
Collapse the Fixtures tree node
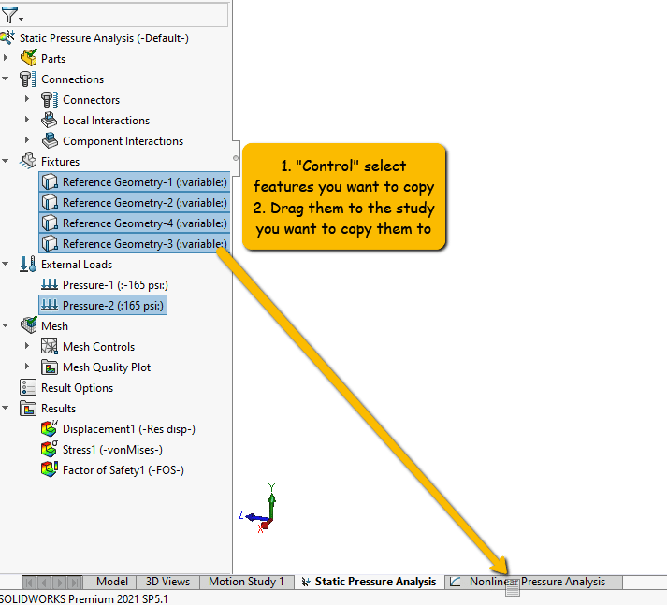point(6,162)
